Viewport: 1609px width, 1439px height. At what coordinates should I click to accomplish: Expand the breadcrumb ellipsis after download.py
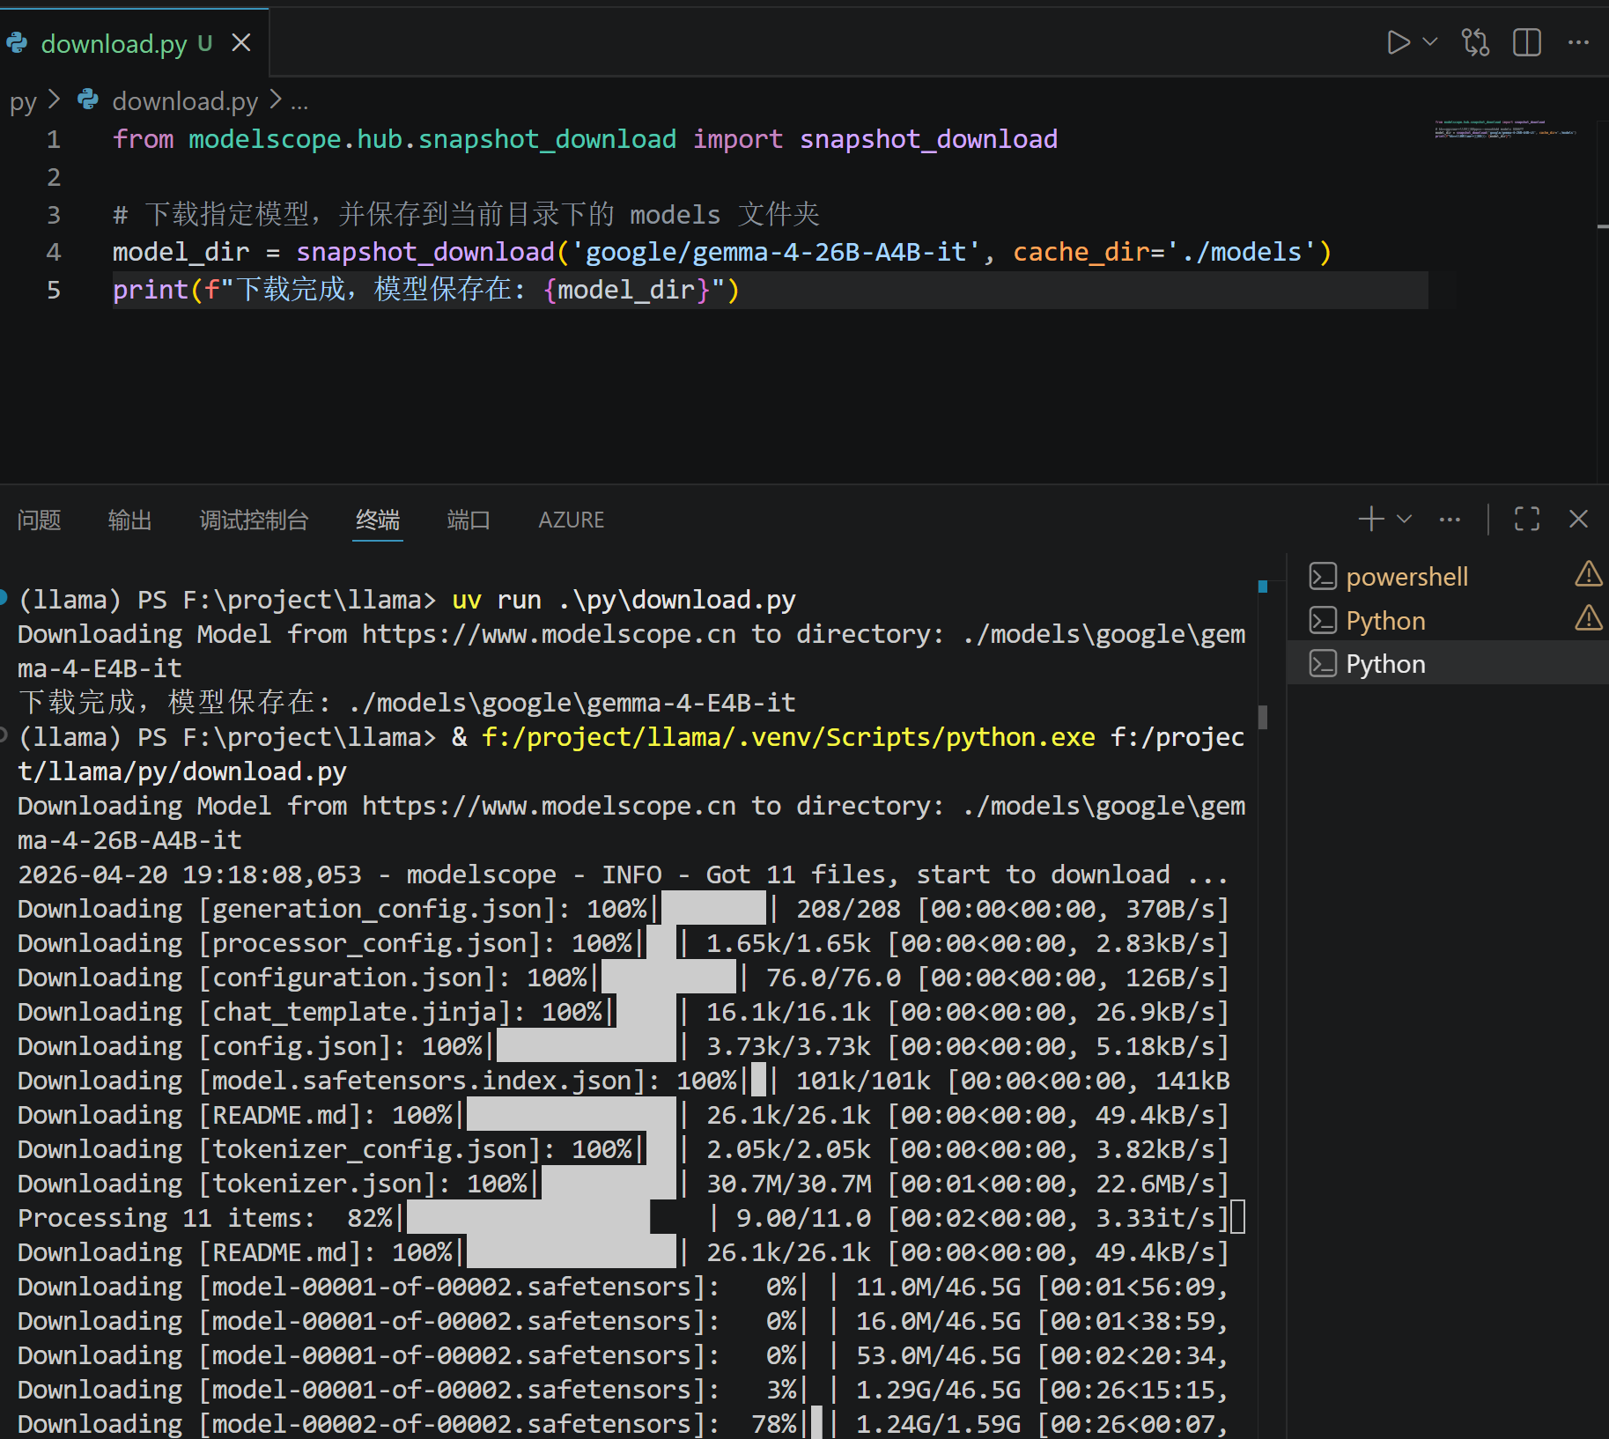[299, 101]
